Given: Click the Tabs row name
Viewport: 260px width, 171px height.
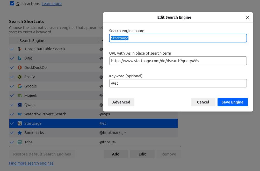Looking at the screenshot, I should (28, 142).
